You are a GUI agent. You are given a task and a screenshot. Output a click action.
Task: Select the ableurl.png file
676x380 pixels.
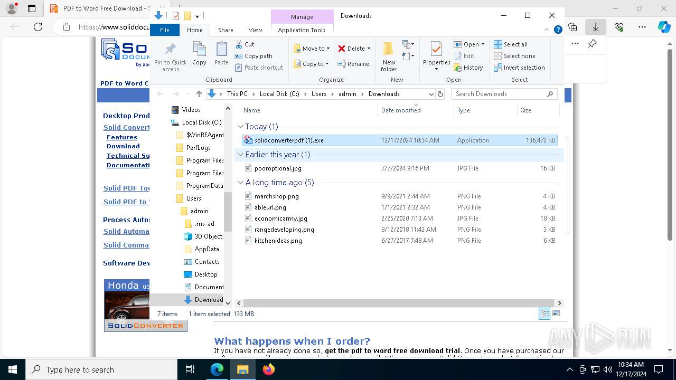(399, 207)
